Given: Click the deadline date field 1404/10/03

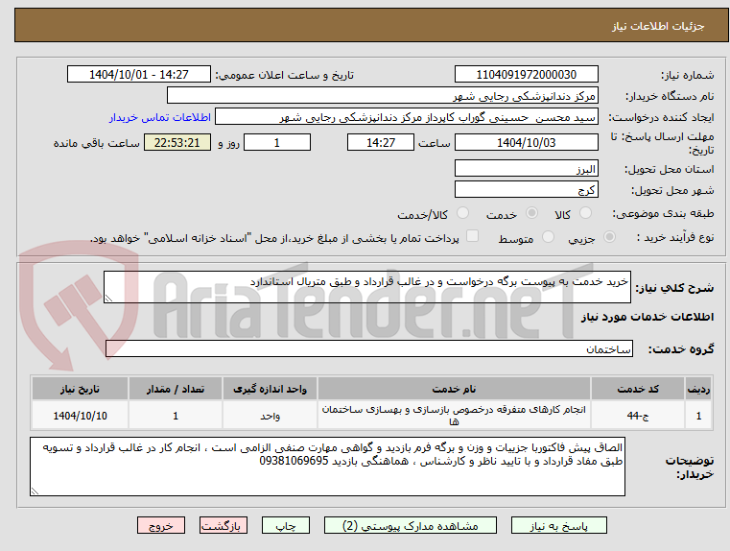Looking at the screenshot, I should (526, 142).
